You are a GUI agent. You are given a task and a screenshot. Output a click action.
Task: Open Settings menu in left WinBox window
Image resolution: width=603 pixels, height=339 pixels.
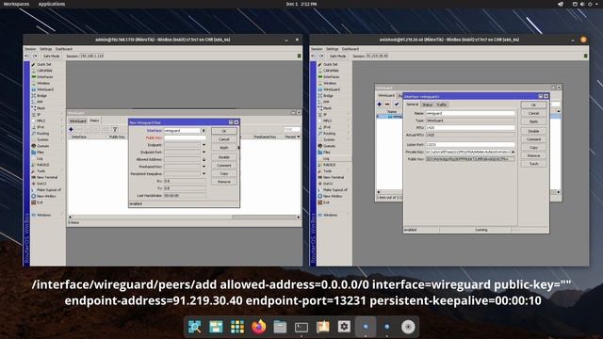46,49
